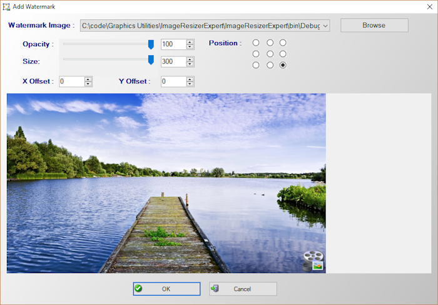Click the lake pier preview image

[166, 183]
